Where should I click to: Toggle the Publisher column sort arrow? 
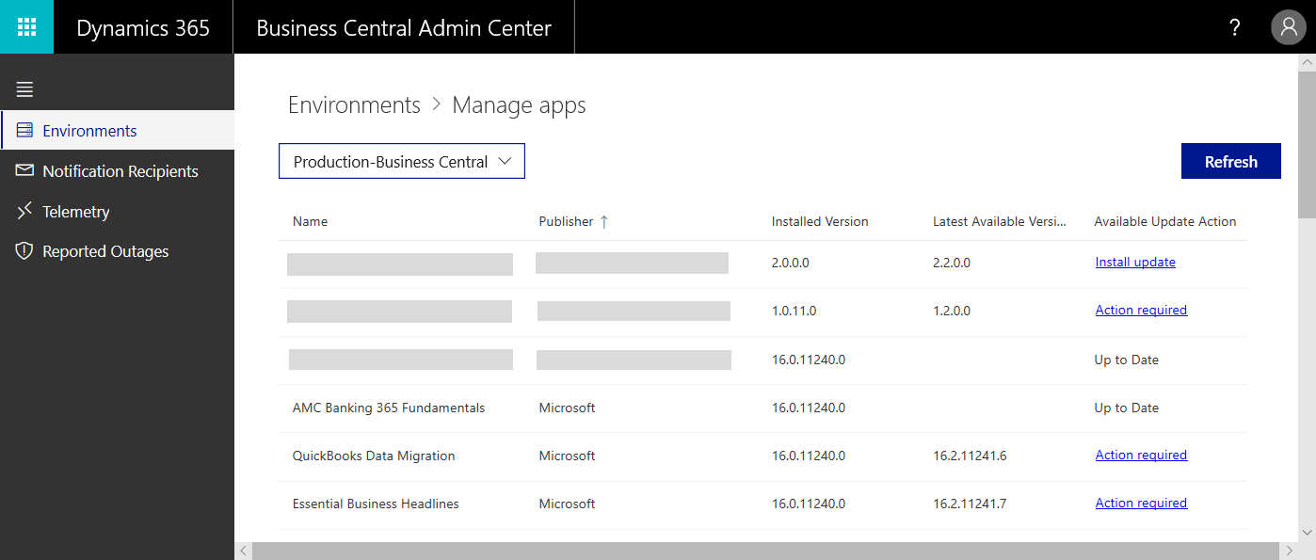[x=602, y=221]
